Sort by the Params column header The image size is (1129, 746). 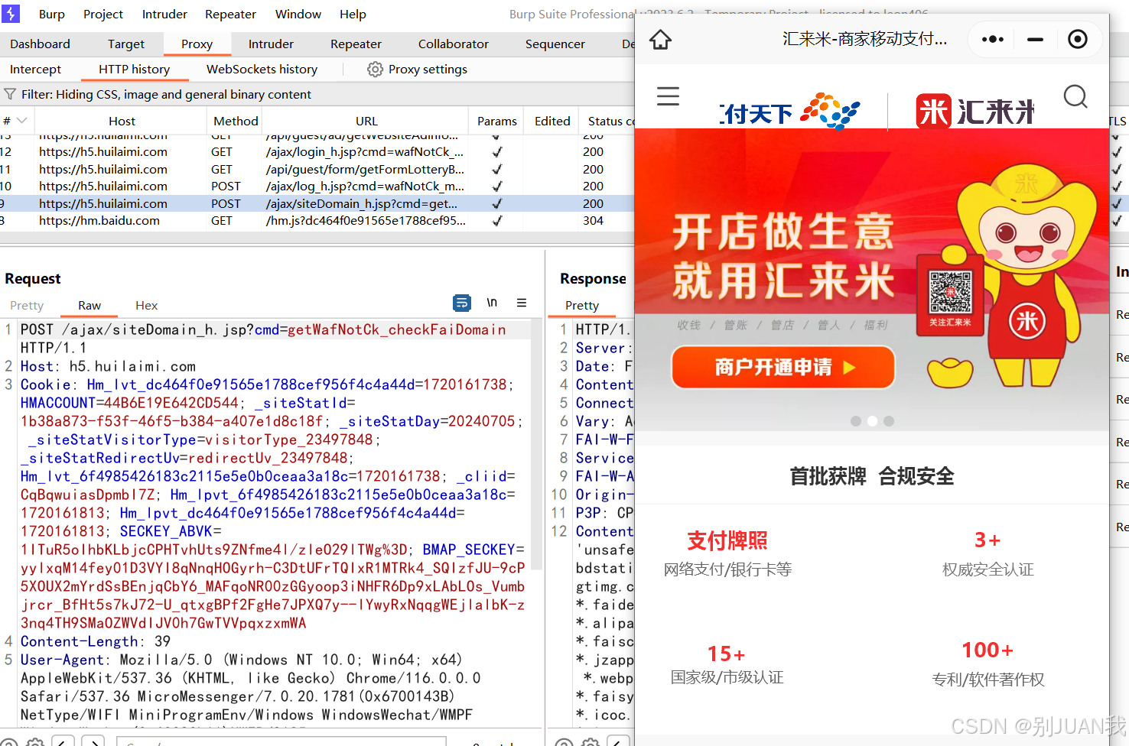pyautogui.click(x=497, y=121)
